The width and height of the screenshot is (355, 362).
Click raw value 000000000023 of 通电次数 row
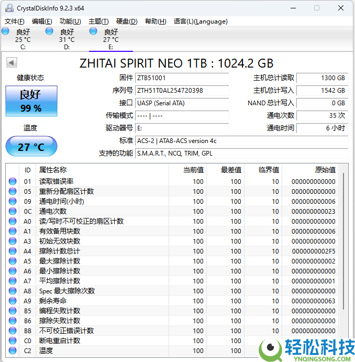(314, 212)
